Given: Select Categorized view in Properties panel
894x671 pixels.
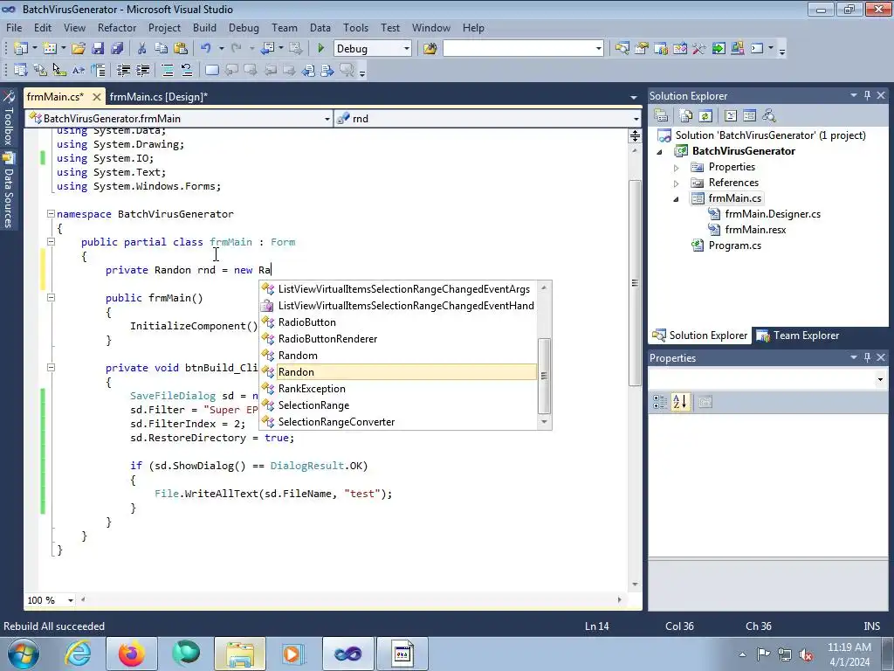Looking at the screenshot, I should (x=660, y=402).
